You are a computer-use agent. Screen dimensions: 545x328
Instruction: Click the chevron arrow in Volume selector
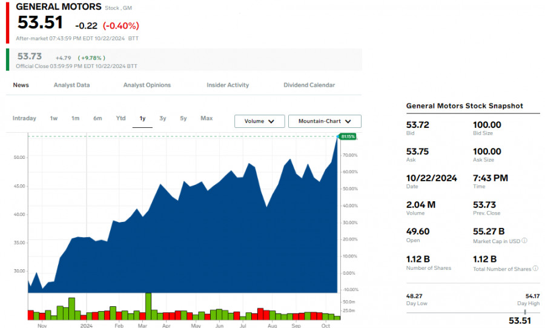(271, 121)
